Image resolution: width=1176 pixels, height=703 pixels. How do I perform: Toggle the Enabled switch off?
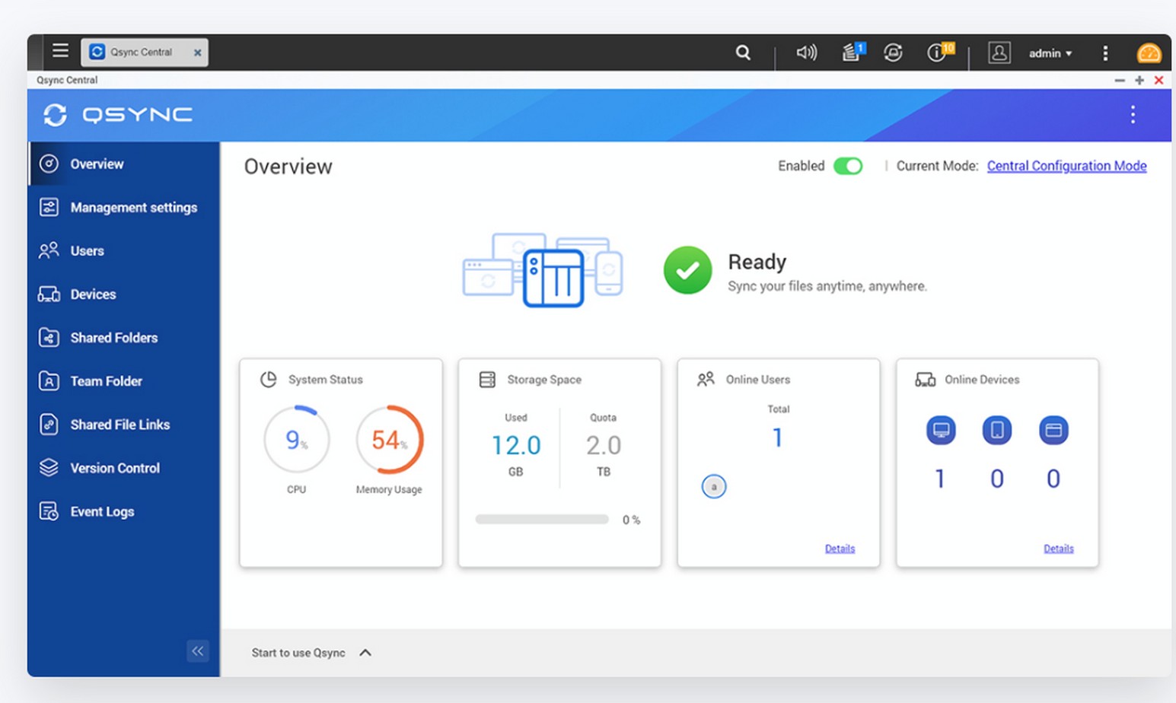coord(848,166)
